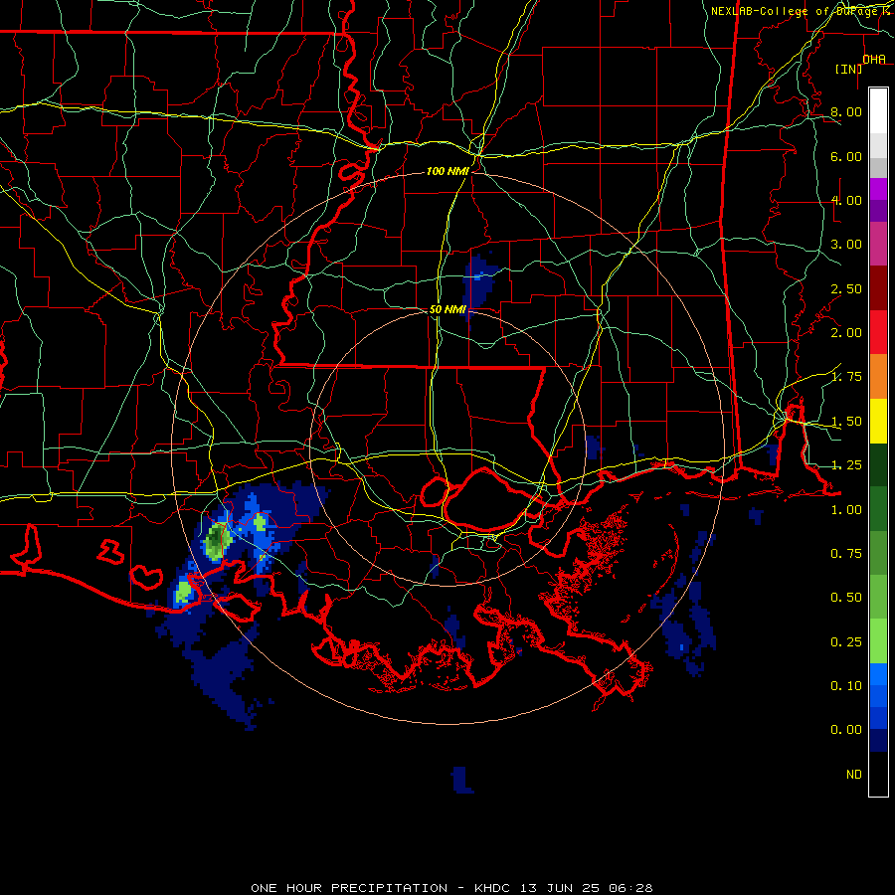Screen dimensions: 895x895
Task: Click the black ND legend swatch
Action: pyautogui.click(x=878, y=774)
